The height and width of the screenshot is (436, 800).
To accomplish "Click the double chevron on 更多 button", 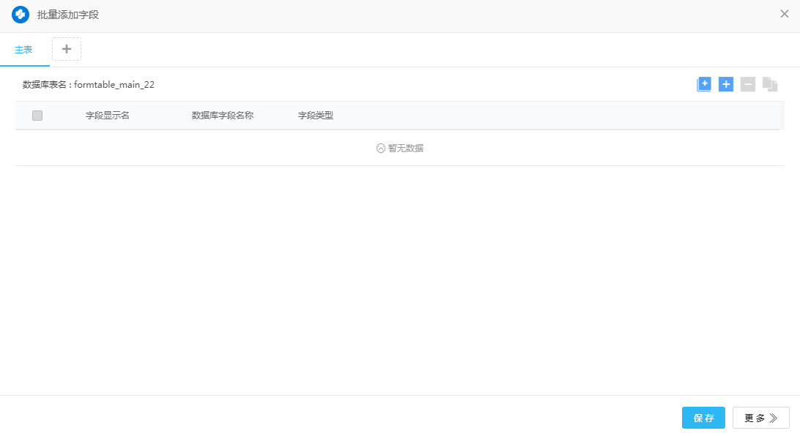I will (774, 418).
